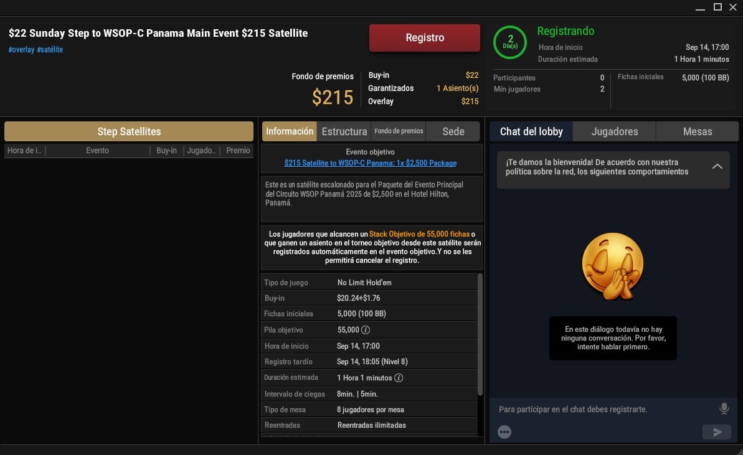This screenshot has height=455, width=743.
Task: Open the #overlay hashtag link
Action: (x=21, y=50)
